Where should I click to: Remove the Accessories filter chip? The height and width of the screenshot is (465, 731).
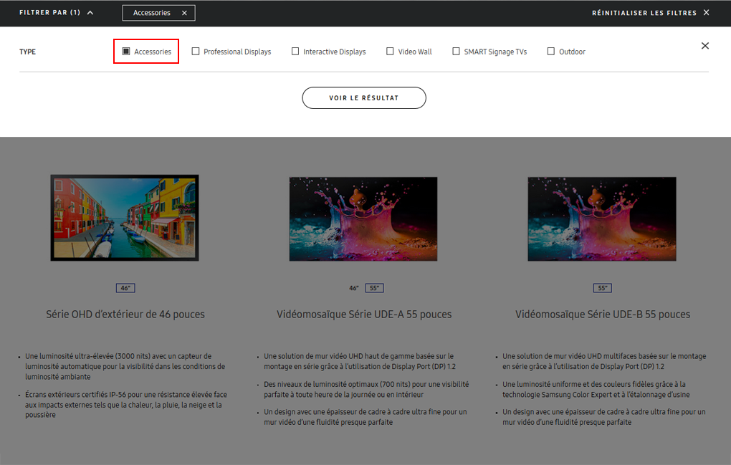point(184,13)
